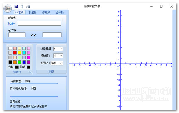
Task: Pick the light pink swatch in top row
Action: pos(15,48)
